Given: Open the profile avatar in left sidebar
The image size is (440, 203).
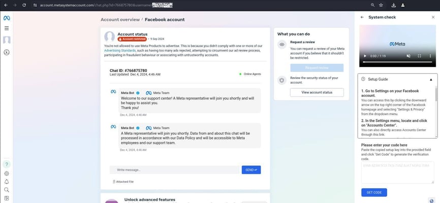Looking at the screenshot, I should click(x=7, y=40).
